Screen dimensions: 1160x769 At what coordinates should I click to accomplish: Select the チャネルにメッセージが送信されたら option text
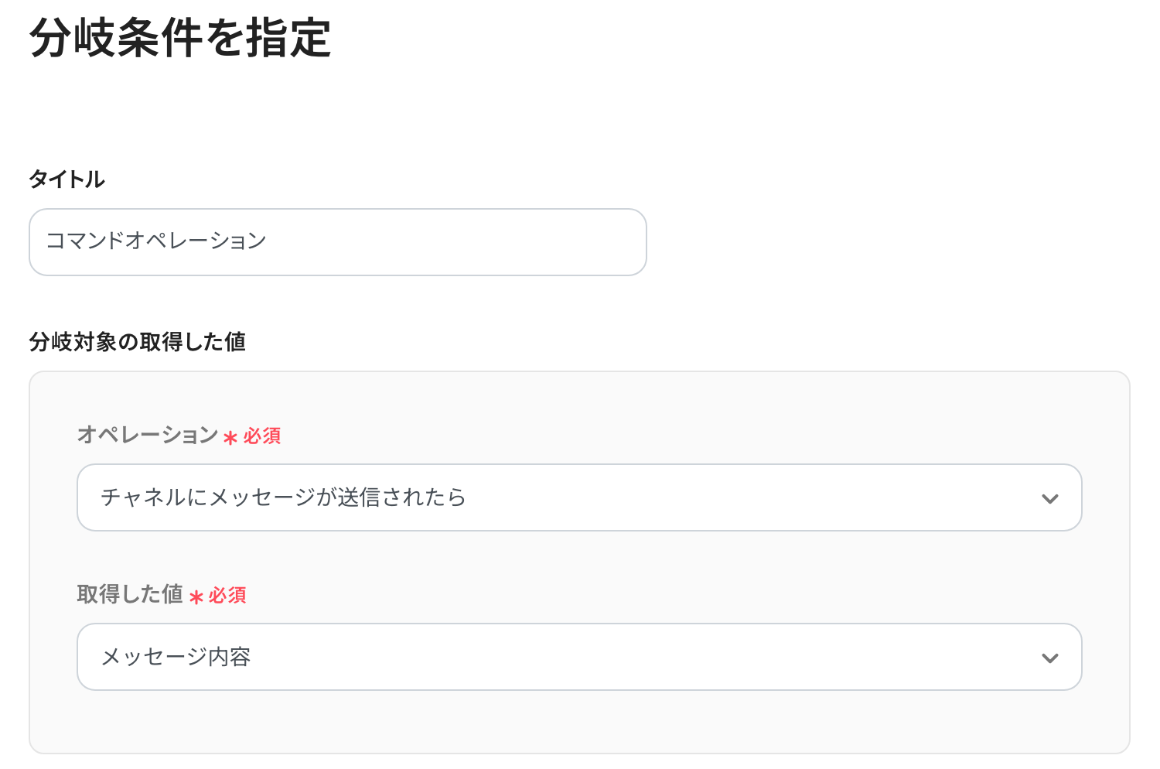283,497
